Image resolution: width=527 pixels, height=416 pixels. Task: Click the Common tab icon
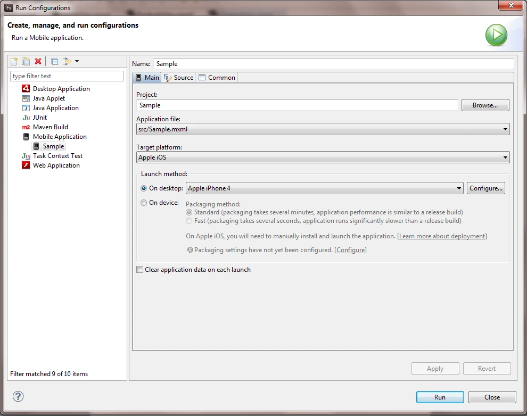[202, 78]
